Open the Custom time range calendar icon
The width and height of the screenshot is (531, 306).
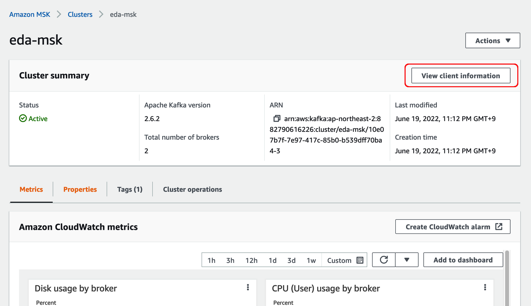(x=360, y=260)
